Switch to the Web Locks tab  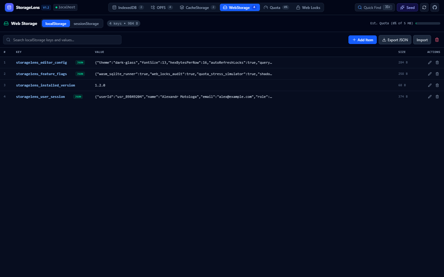[x=308, y=7]
